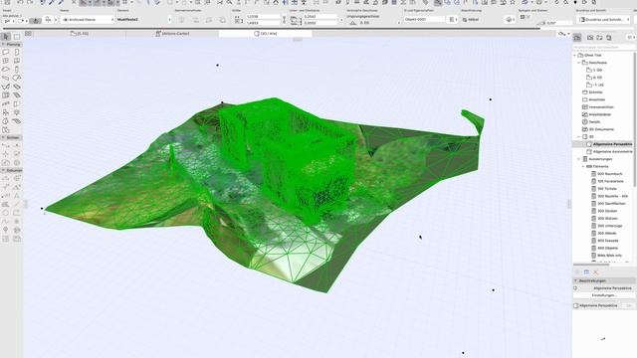Collapse the Beschreibungen panel section
The width and height of the screenshot is (637, 358).
[x=575, y=280]
